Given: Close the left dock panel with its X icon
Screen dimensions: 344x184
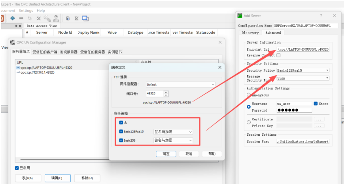Looking at the screenshot, I should [20, 26].
